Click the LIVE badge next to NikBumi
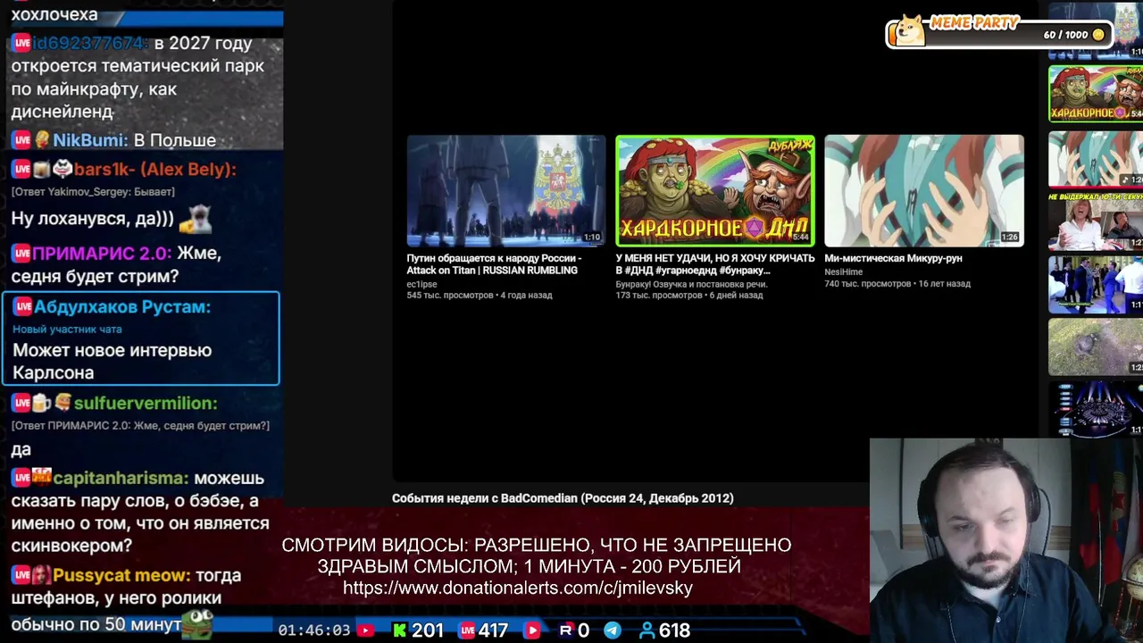 point(21,140)
